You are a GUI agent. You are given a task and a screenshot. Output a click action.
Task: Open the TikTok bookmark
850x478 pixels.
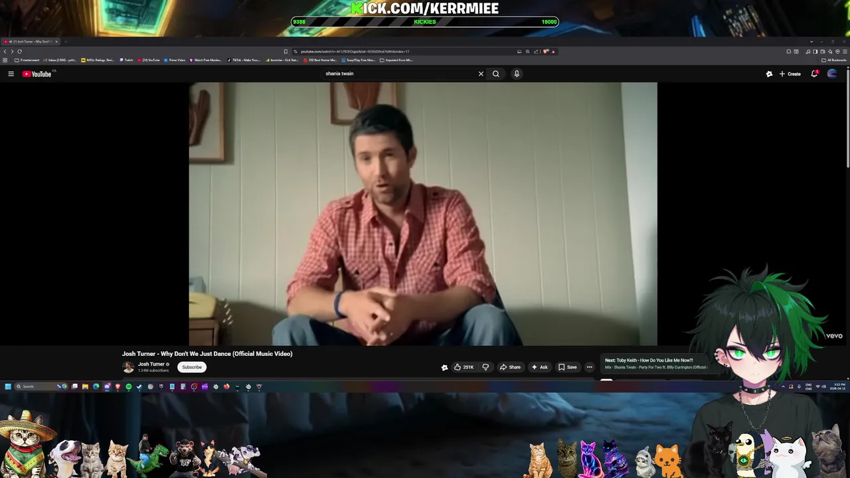click(x=244, y=60)
